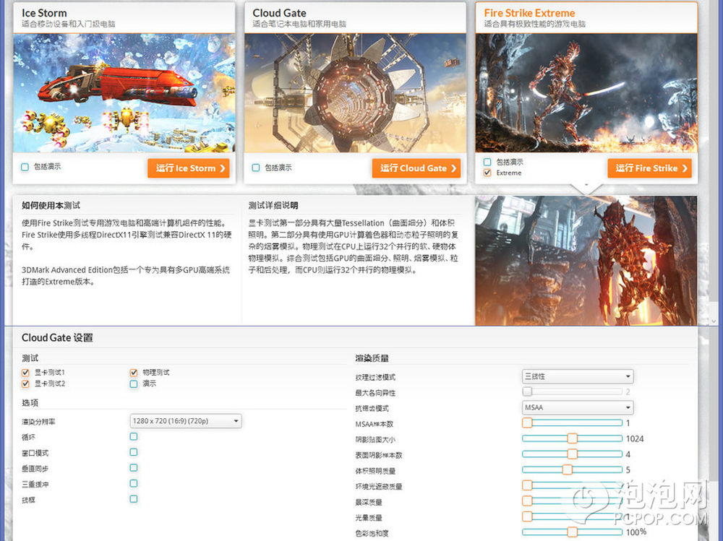The image size is (723, 541).
Task: Click the 测试详细说明 heading
Action: pyautogui.click(x=273, y=206)
